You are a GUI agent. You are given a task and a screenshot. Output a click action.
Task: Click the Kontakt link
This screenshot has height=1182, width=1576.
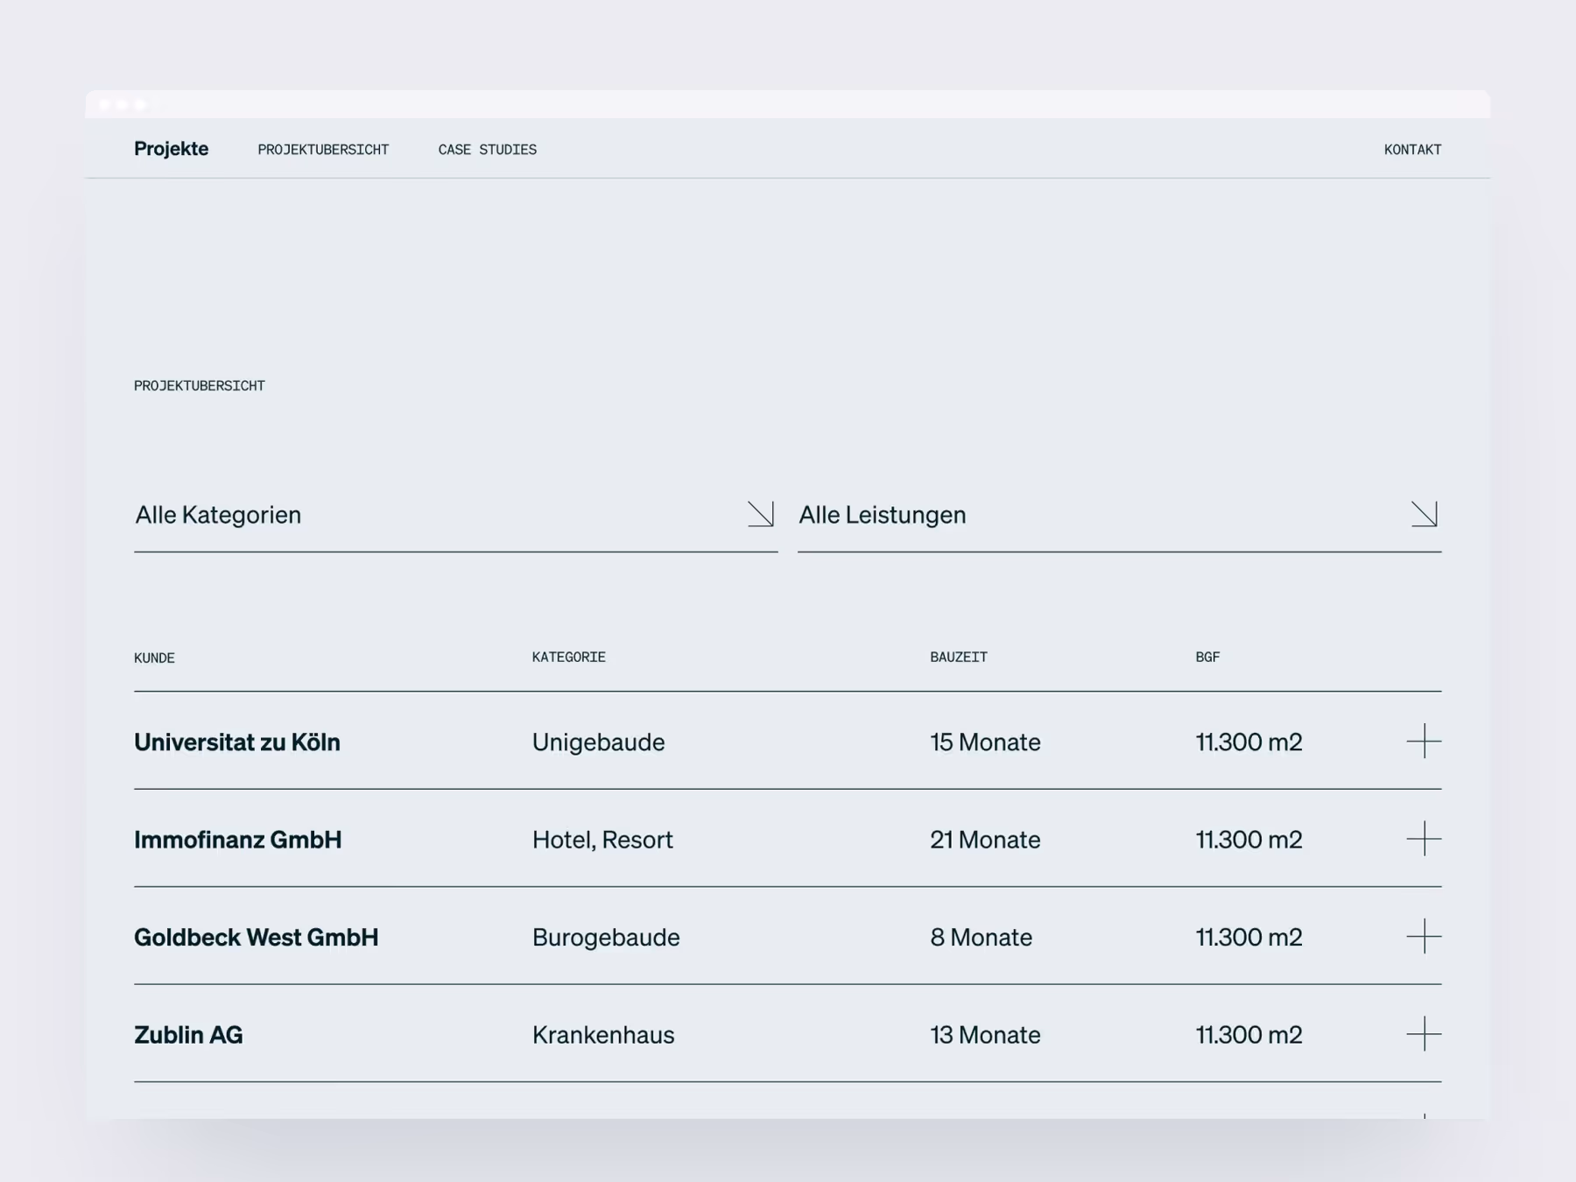coord(1411,150)
